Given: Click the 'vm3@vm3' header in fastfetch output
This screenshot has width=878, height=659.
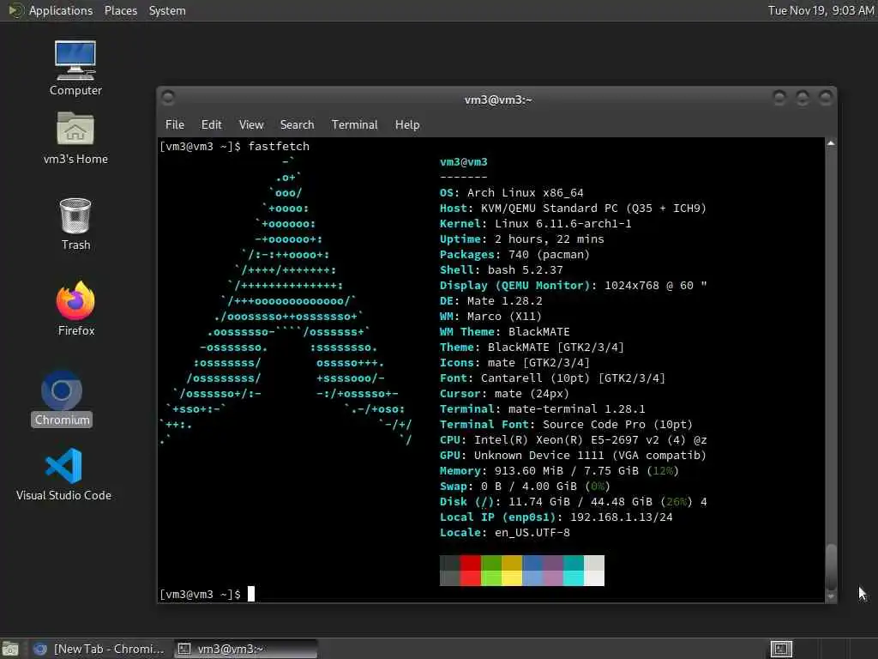Looking at the screenshot, I should [x=464, y=162].
